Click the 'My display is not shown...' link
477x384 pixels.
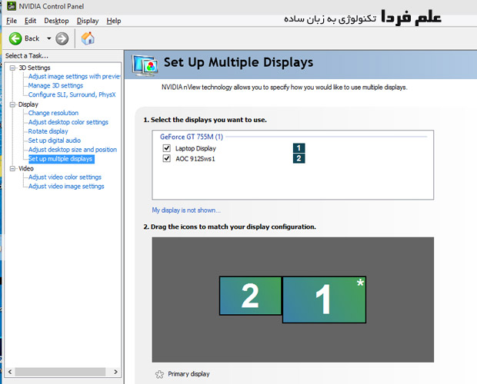[186, 210]
